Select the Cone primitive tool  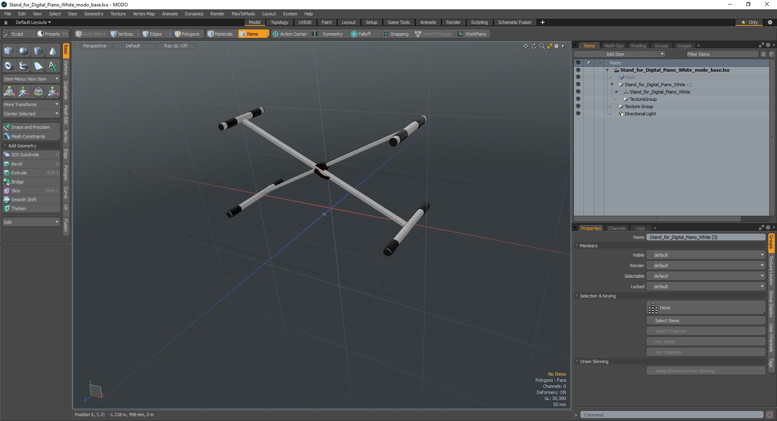53,51
